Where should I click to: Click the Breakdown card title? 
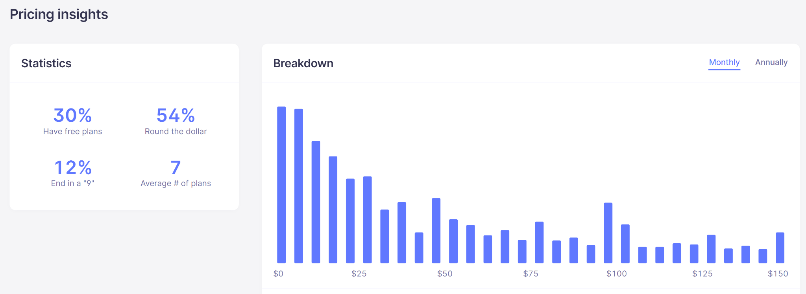click(x=303, y=63)
